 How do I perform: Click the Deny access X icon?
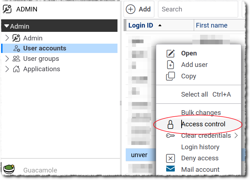point(171,158)
